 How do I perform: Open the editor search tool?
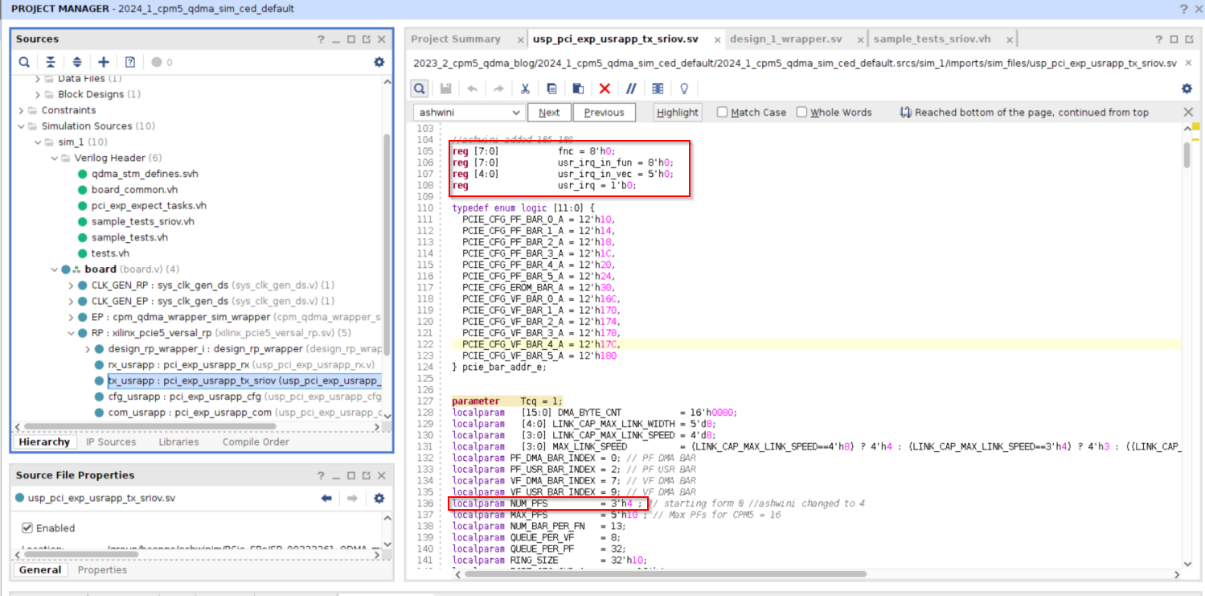[x=418, y=88]
